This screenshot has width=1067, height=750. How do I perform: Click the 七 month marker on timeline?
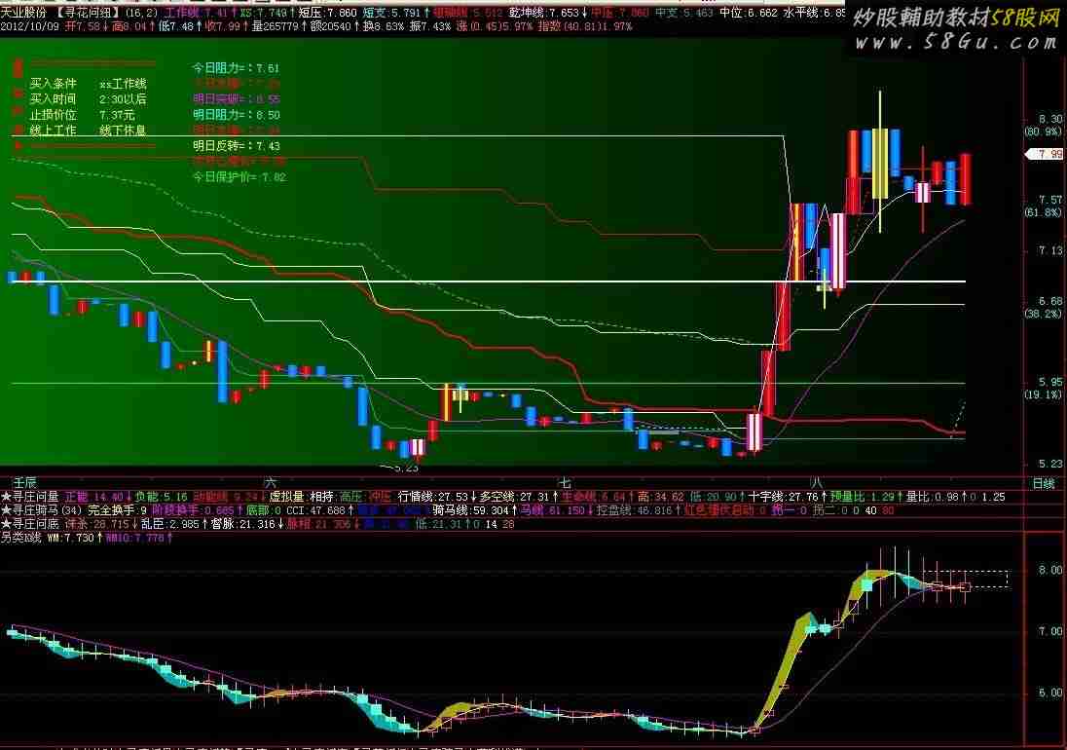(x=564, y=482)
